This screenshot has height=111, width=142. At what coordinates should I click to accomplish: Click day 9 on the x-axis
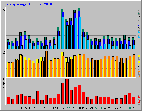(42, 108)
